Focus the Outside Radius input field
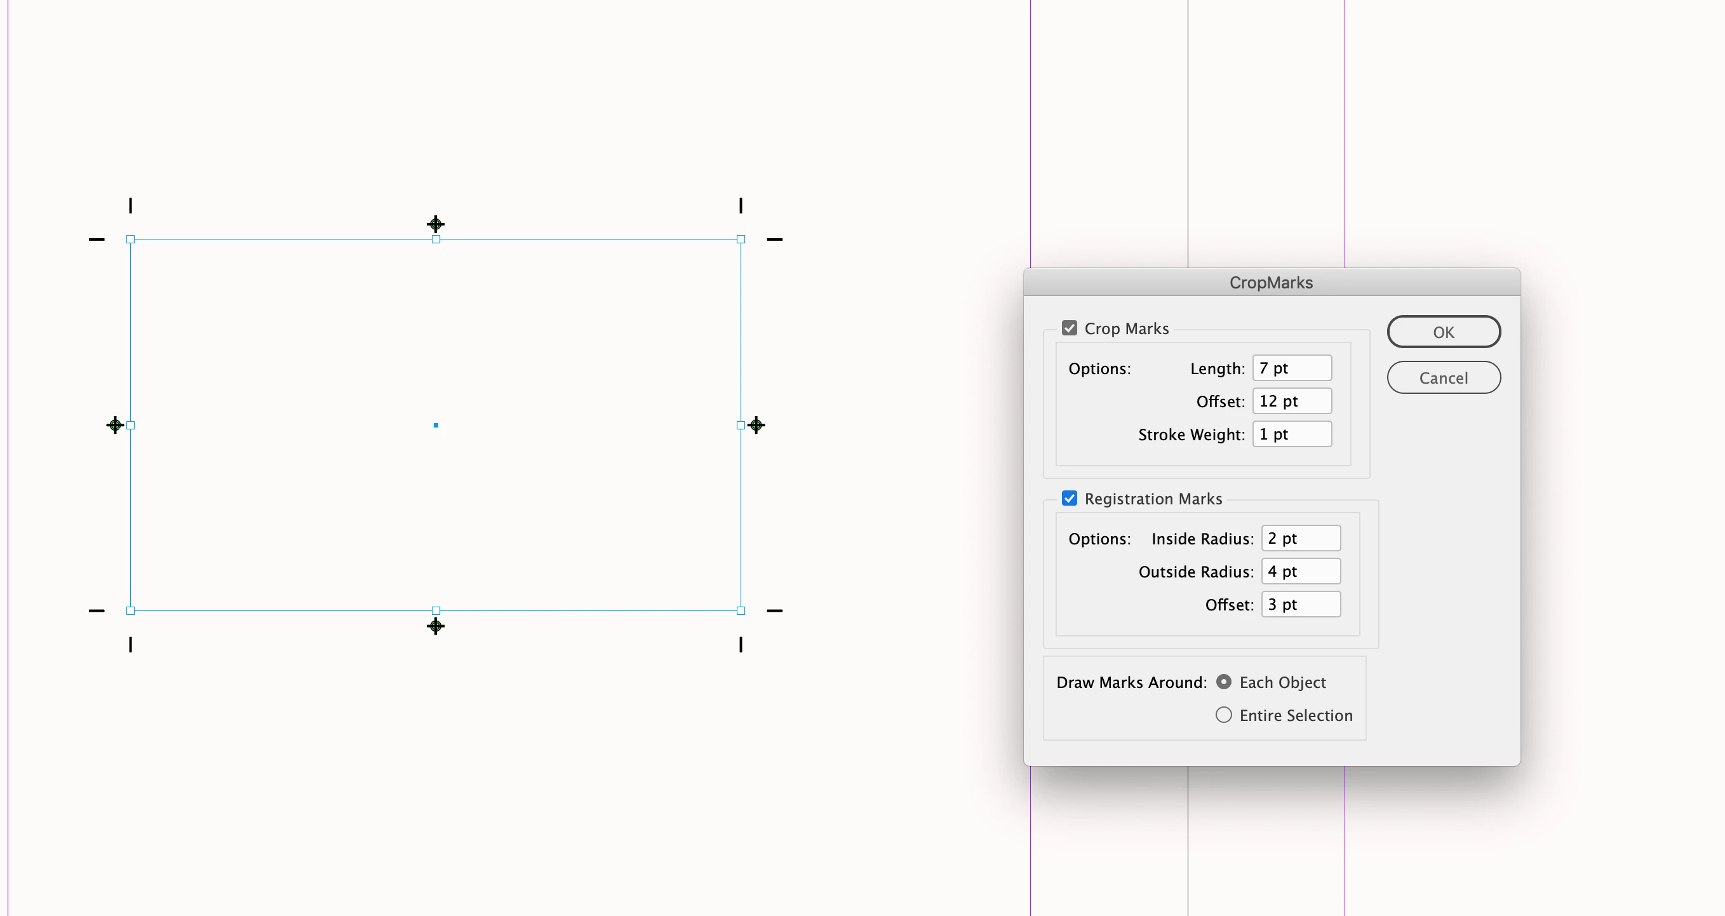1725x916 pixels. coord(1301,571)
